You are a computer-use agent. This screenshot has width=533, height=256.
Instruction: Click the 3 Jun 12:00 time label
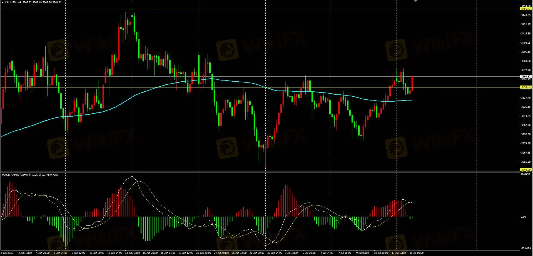tap(25, 253)
